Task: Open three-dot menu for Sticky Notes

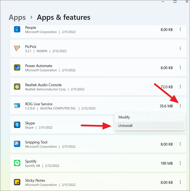Action: tap(180, 182)
